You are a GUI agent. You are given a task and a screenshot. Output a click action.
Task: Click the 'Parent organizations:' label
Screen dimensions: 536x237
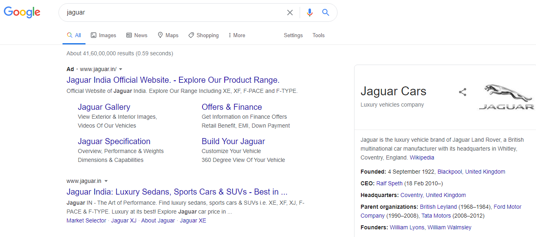point(389,207)
